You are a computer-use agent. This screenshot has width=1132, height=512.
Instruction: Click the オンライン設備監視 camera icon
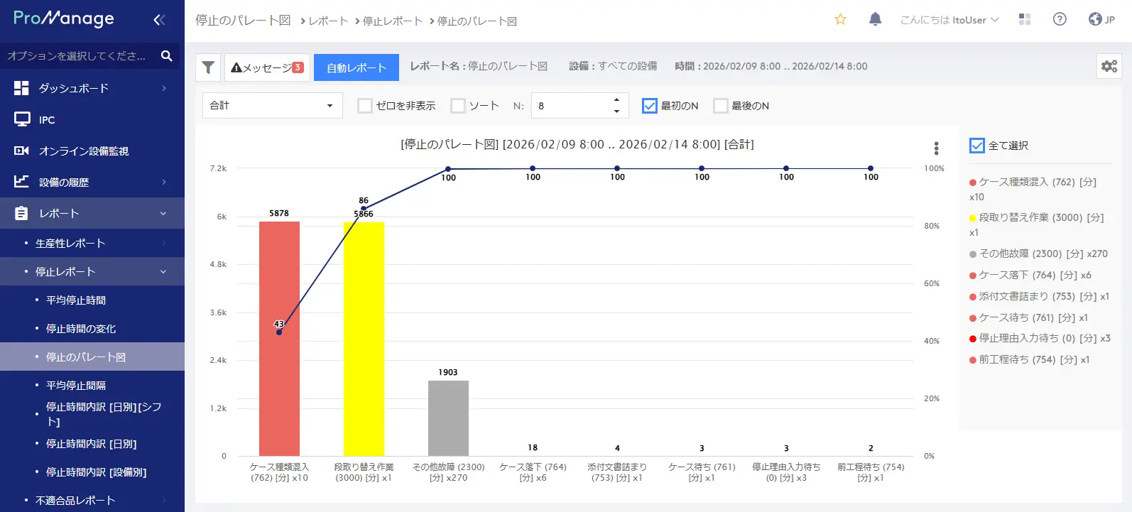22,151
